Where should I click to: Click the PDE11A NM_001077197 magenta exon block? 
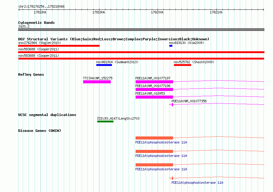pyautogui.click(x=154, y=82)
